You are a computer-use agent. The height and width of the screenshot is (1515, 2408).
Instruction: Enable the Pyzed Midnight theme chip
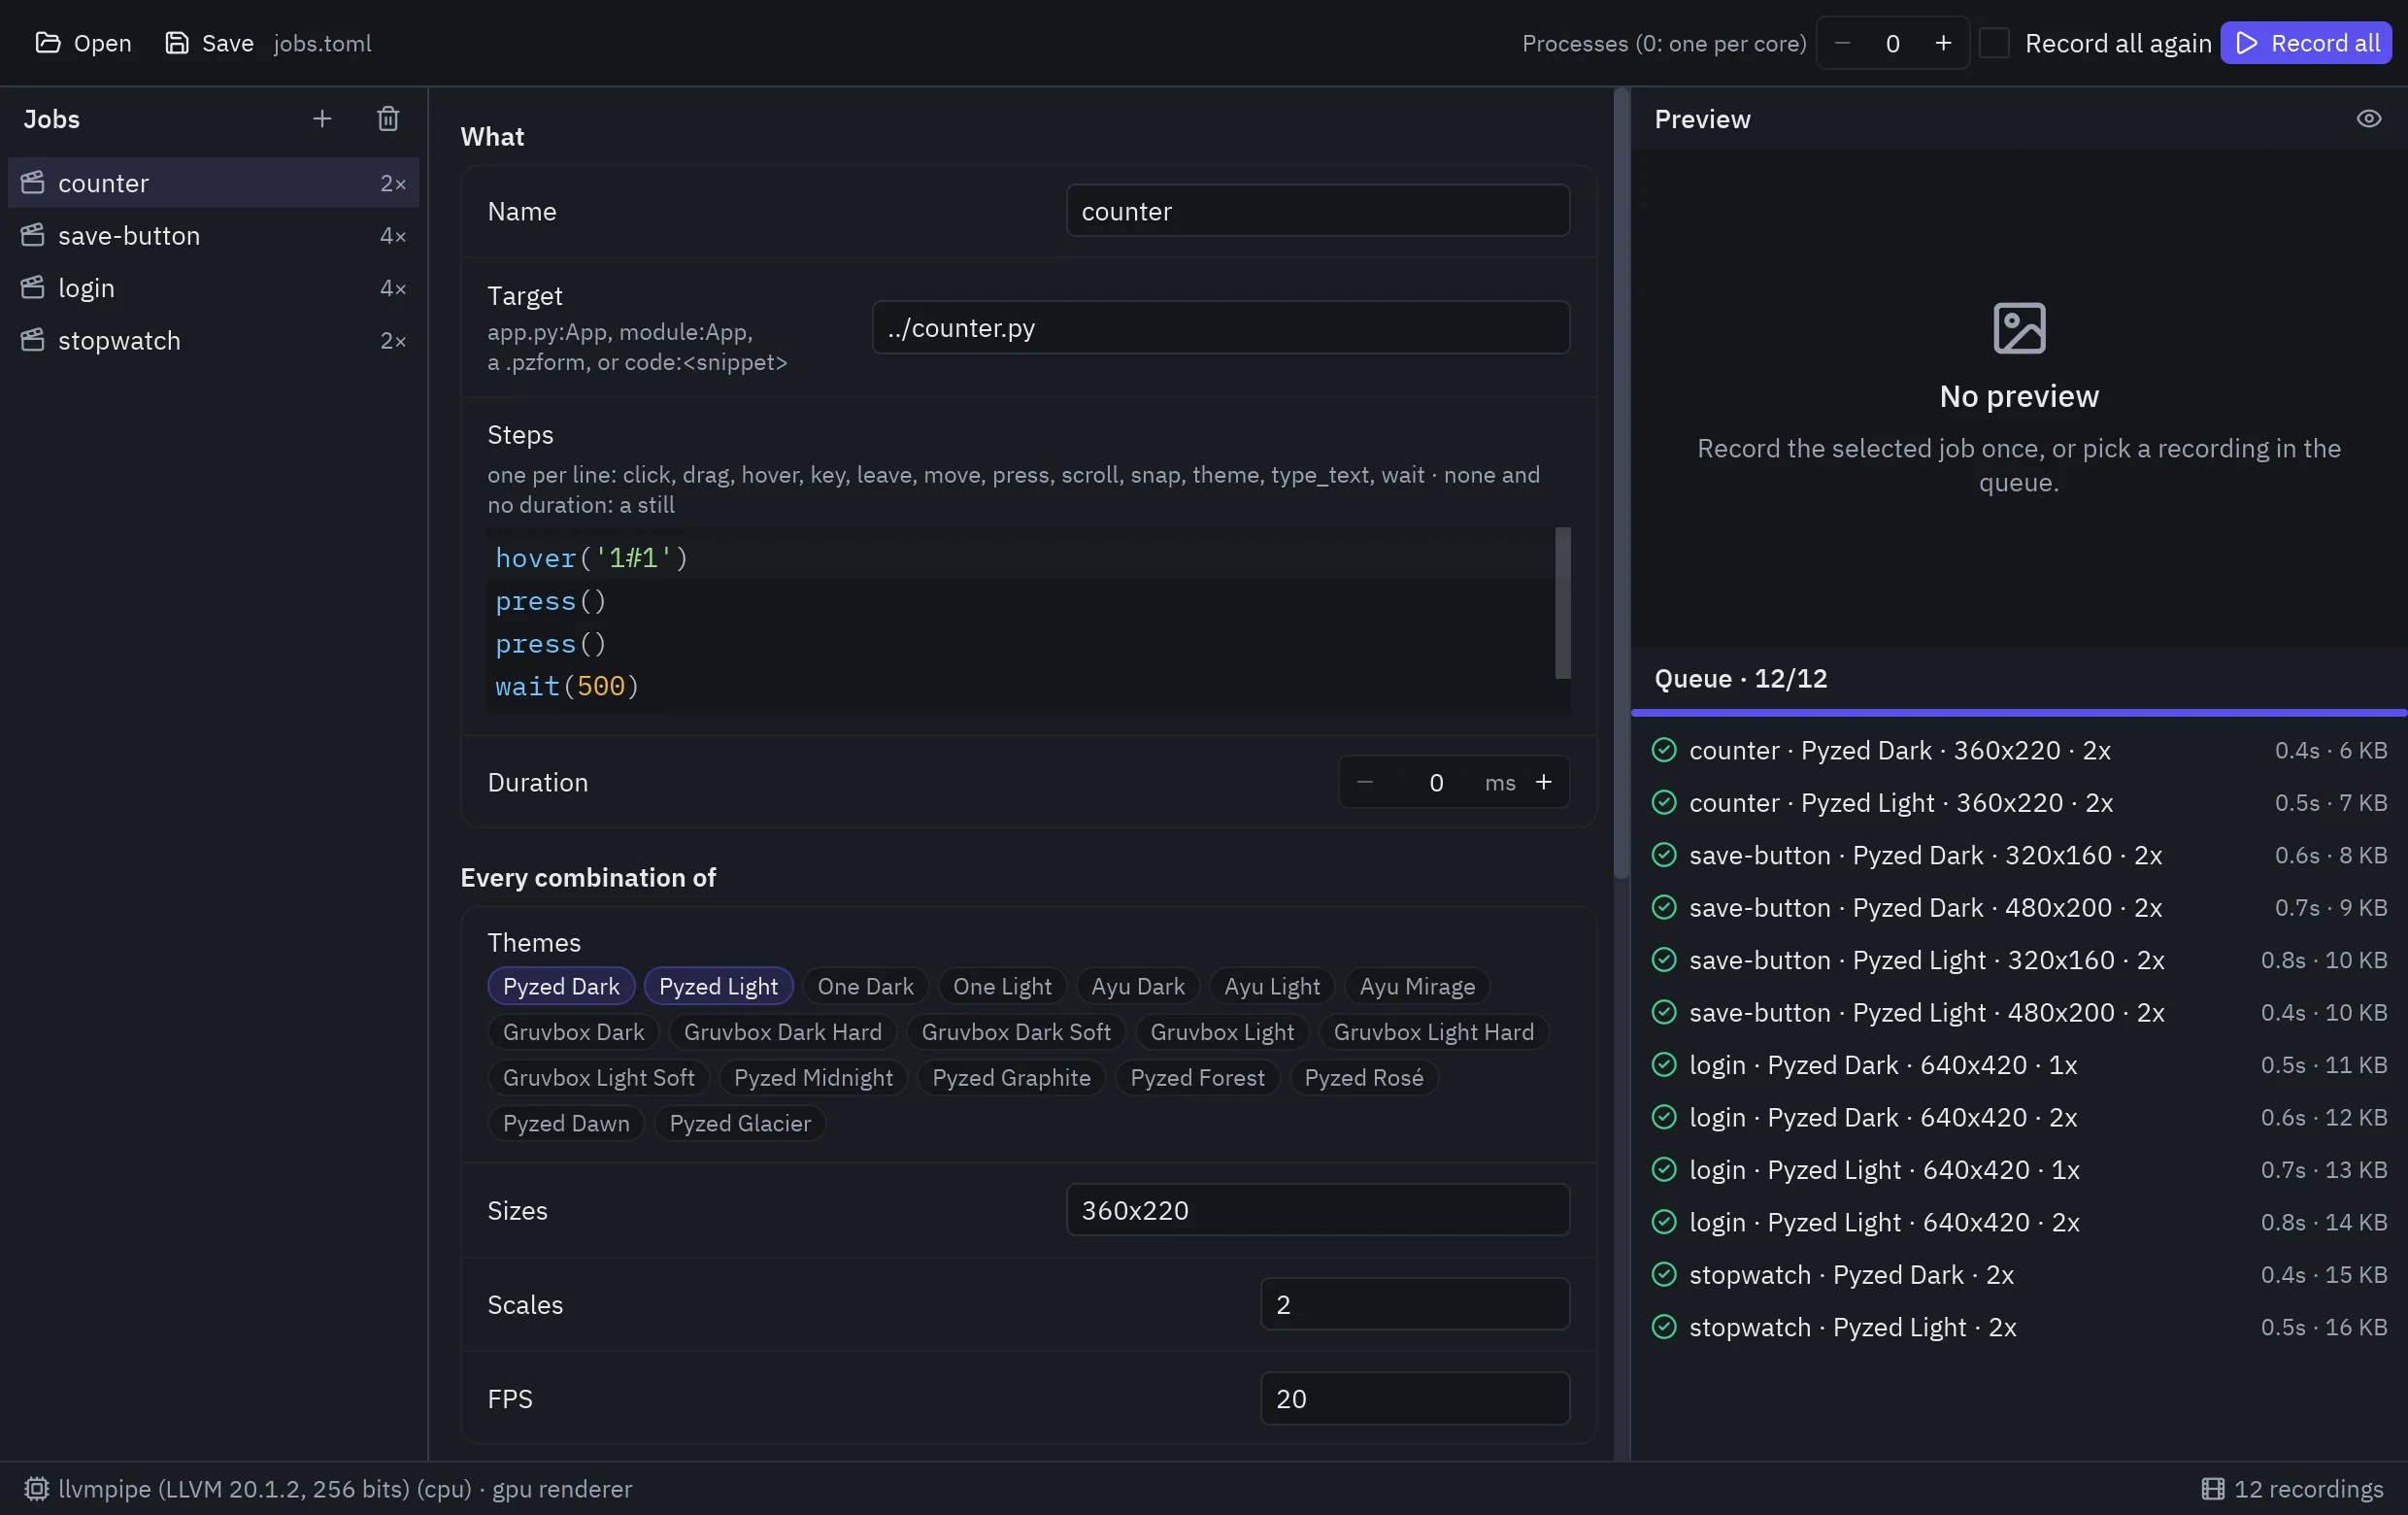pyautogui.click(x=813, y=1077)
